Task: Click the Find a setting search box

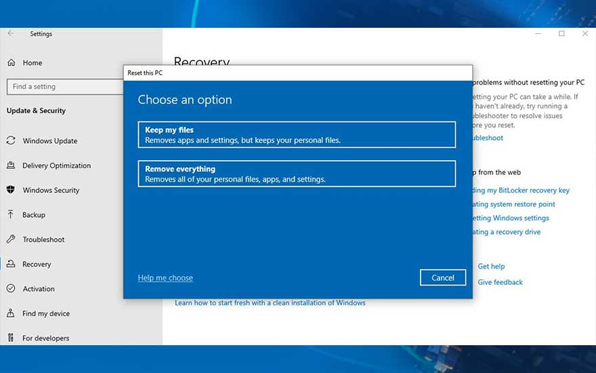Action: [x=65, y=87]
